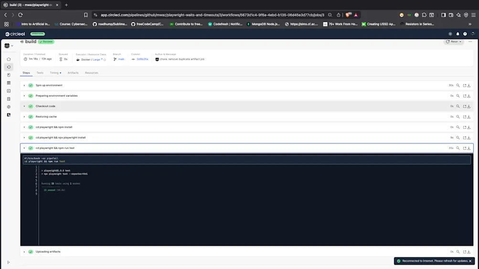The width and height of the screenshot is (479, 269).
Task: Open the gear-shaped settings icon in sidebar
Action: [9, 107]
